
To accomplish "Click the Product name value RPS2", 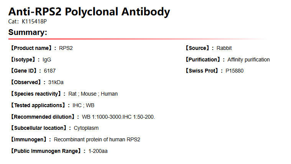I will [66, 48].
